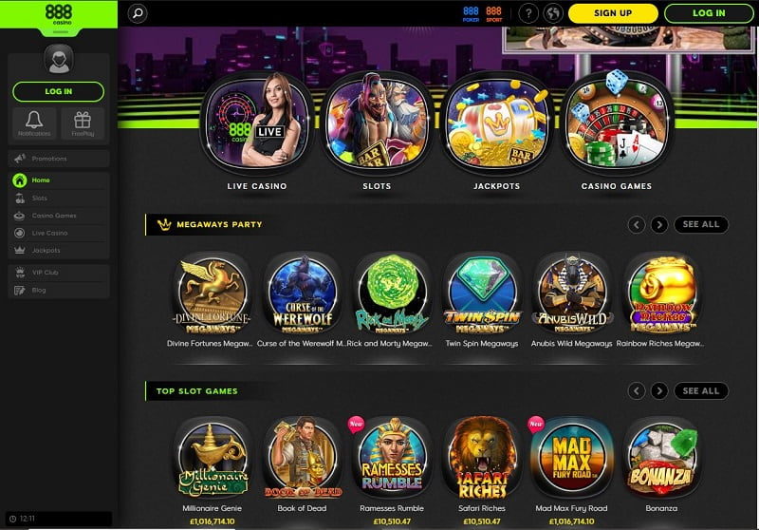
Task: Open the globe language selector
Action: [x=553, y=13]
